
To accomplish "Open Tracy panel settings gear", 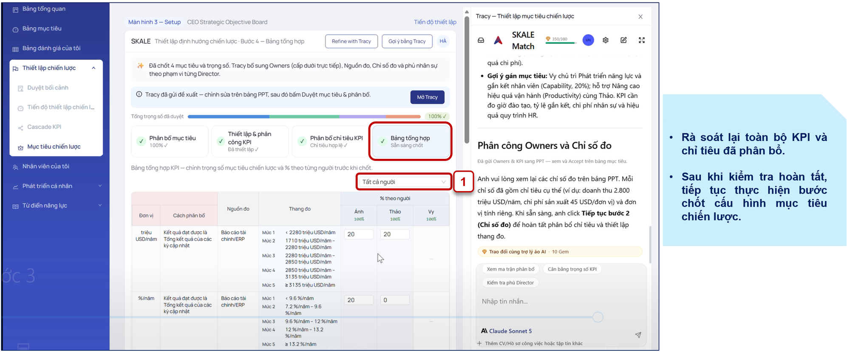I will coord(606,40).
